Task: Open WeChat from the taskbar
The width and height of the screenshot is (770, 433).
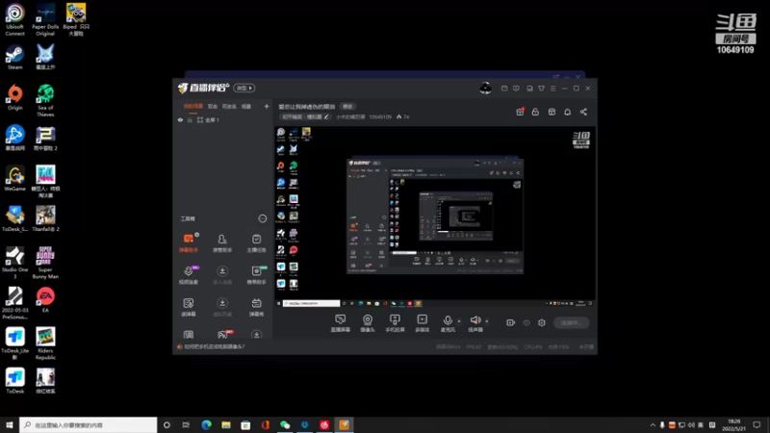Action: [x=285, y=425]
